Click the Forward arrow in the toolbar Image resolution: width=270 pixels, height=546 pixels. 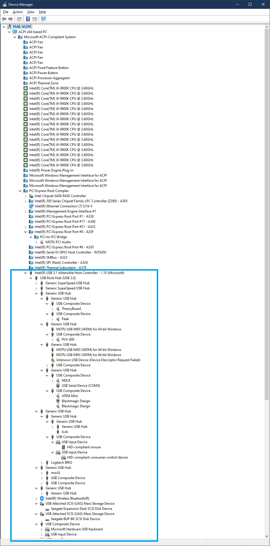coord(11,19)
